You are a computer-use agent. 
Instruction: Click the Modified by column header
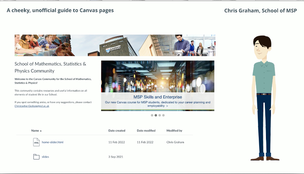tap(174, 131)
